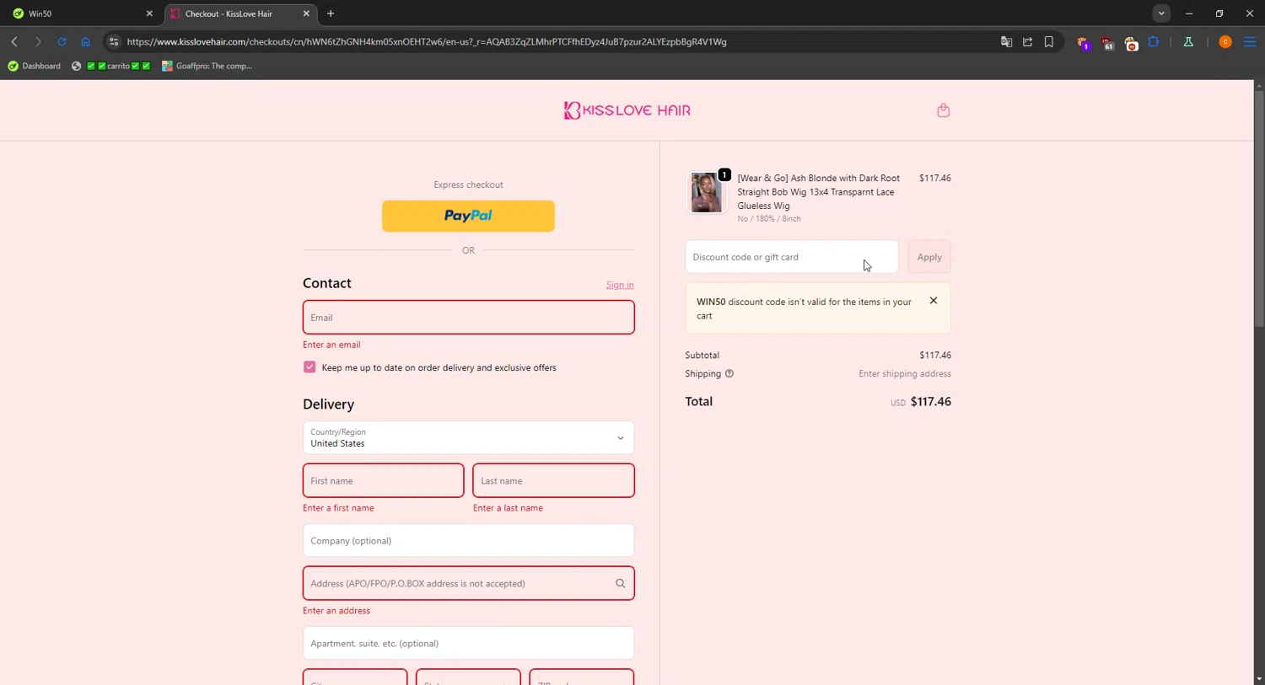Screen dimensions: 1265x685
Task: Click the KissLove Hair logo
Action: pyautogui.click(x=627, y=110)
